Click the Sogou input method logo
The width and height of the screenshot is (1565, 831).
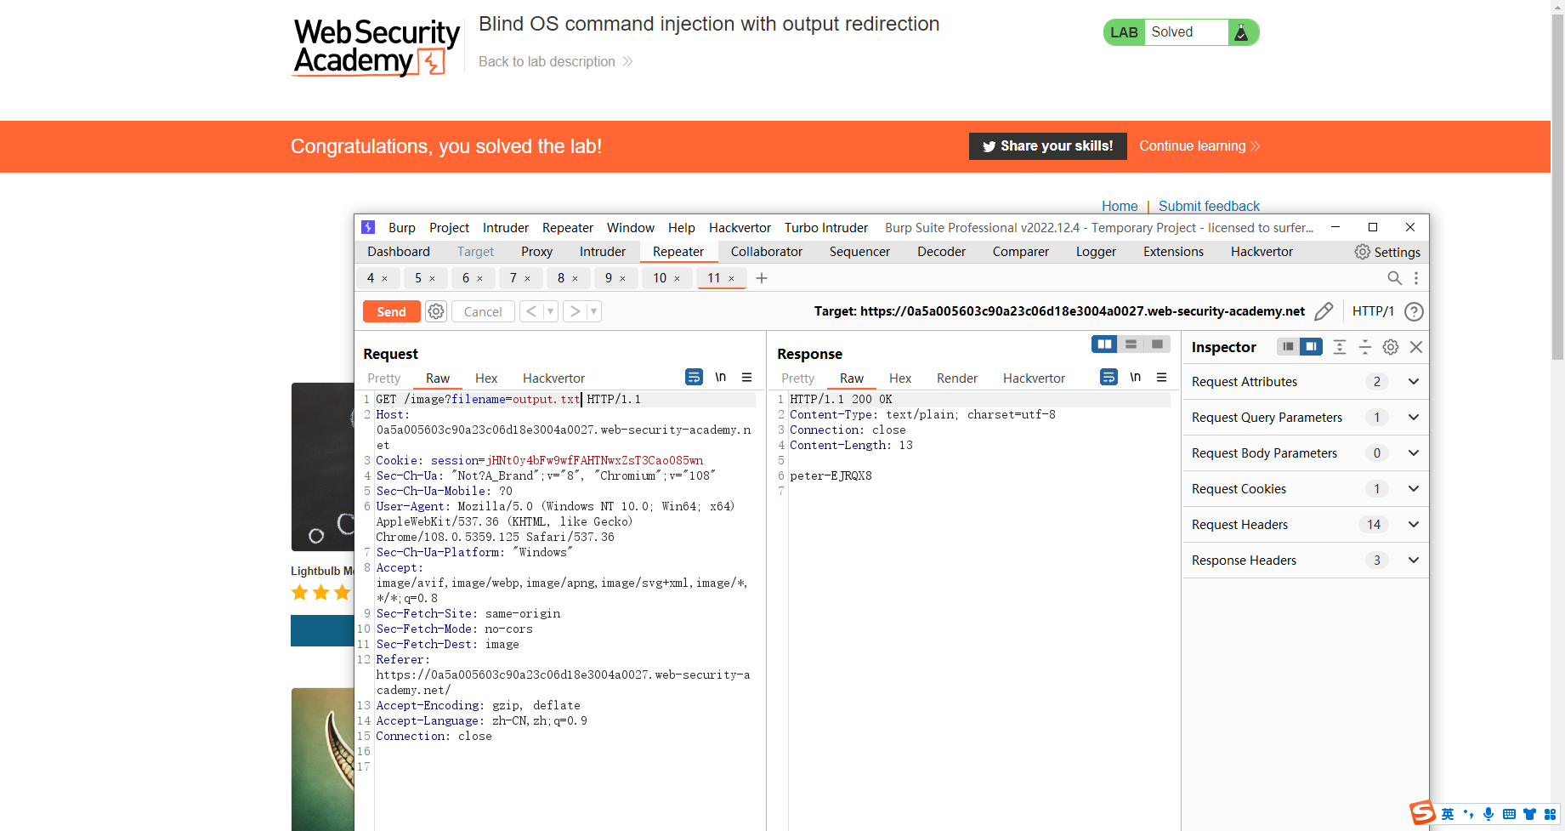1422,813
